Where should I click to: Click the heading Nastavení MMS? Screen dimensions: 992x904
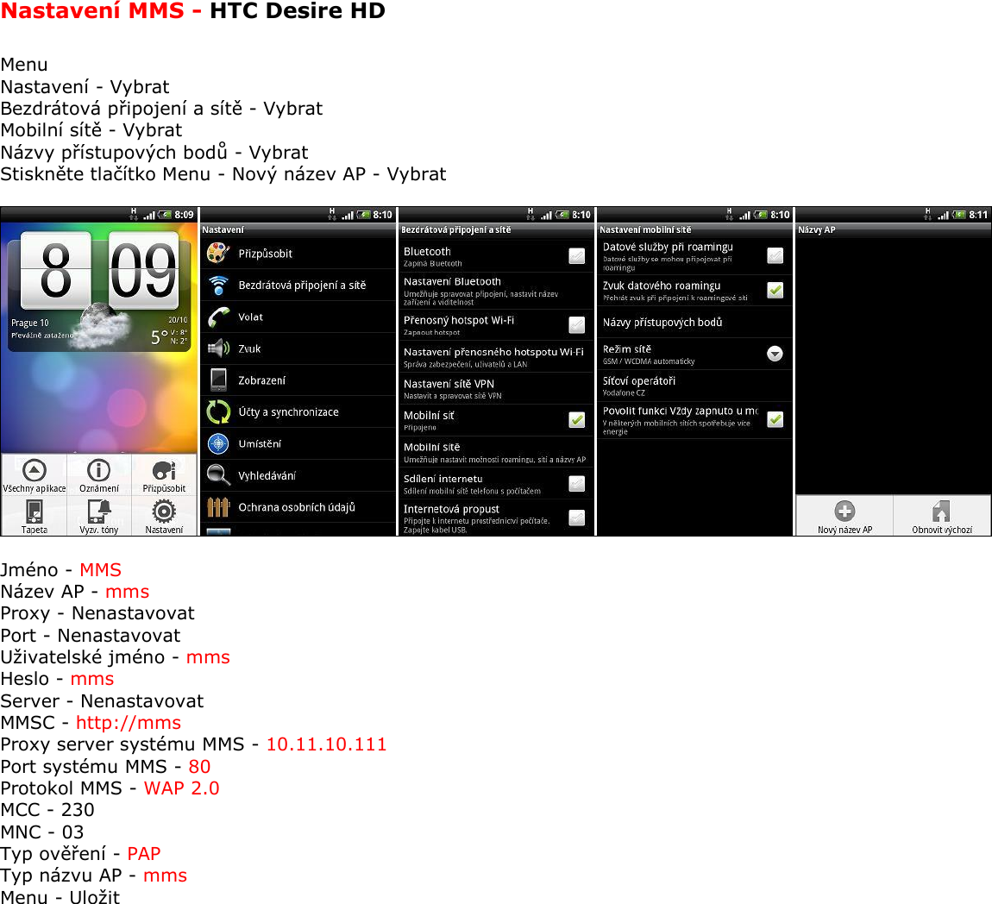(x=92, y=10)
